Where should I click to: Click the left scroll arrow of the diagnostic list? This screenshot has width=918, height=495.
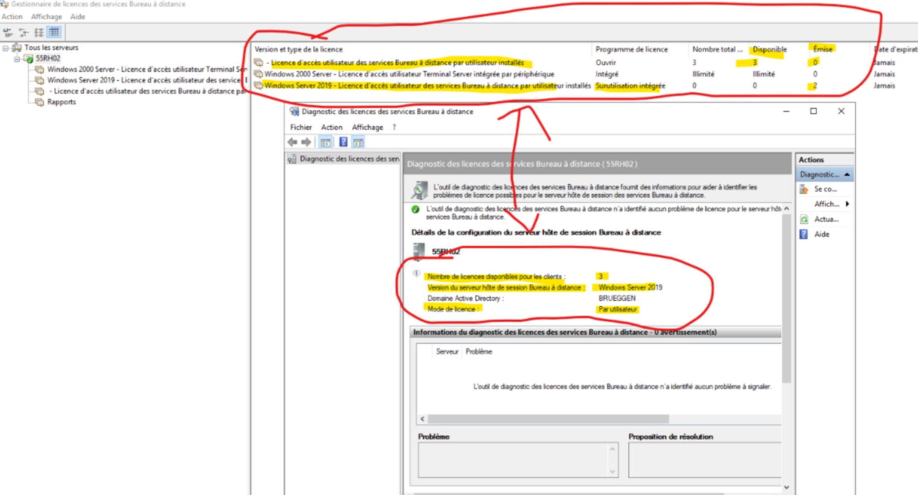tap(422, 419)
